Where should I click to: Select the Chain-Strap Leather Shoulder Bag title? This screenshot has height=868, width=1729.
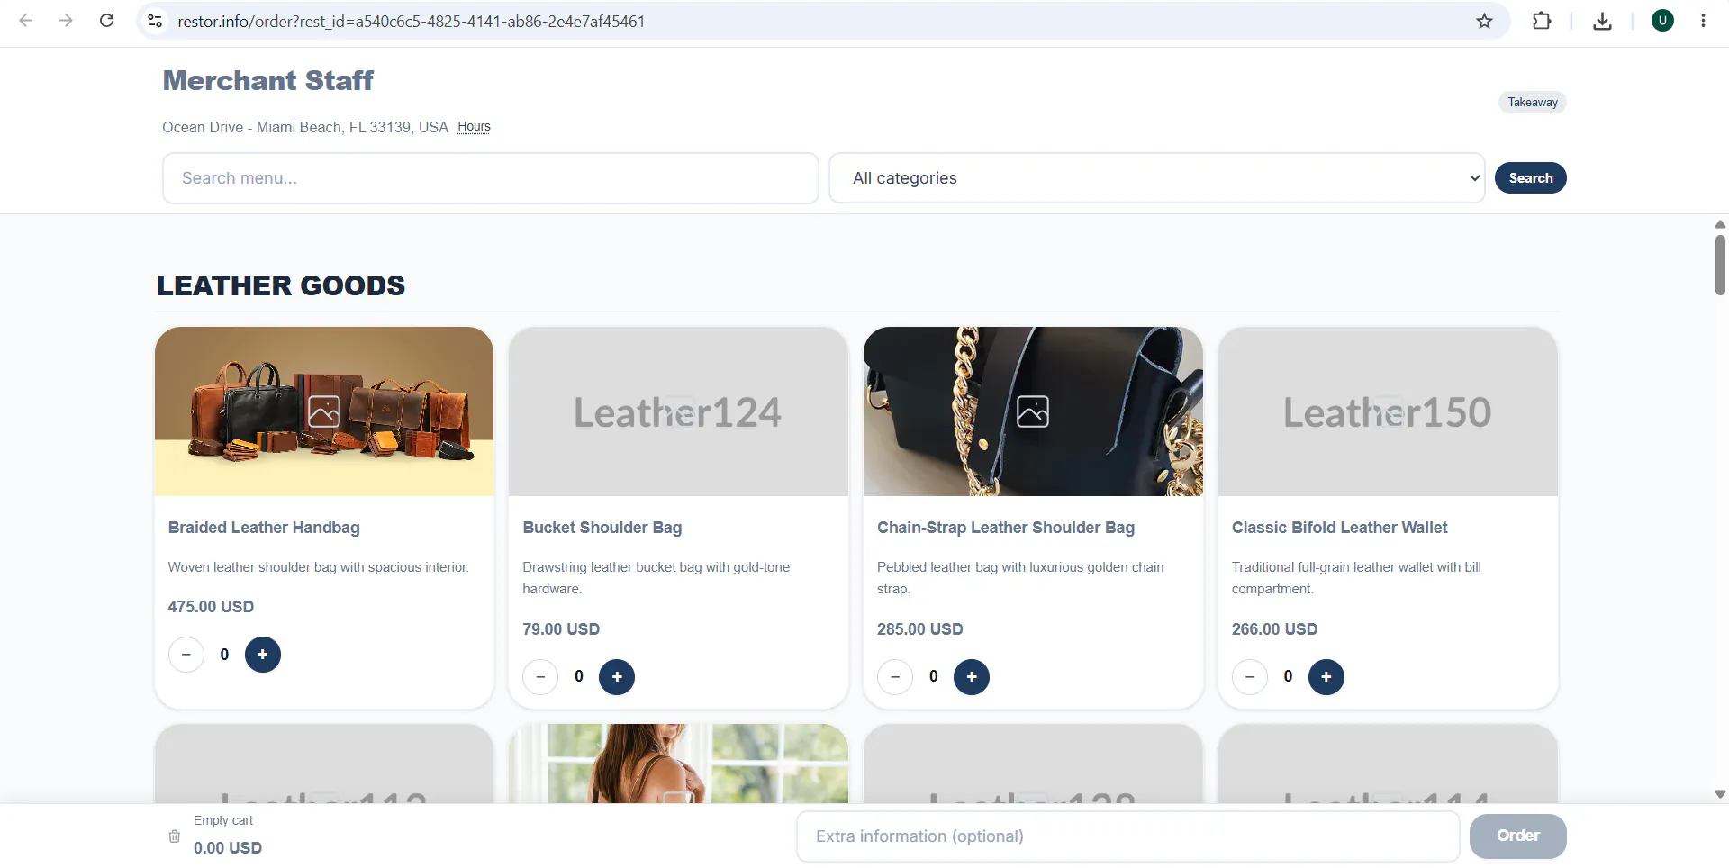point(1006,528)
